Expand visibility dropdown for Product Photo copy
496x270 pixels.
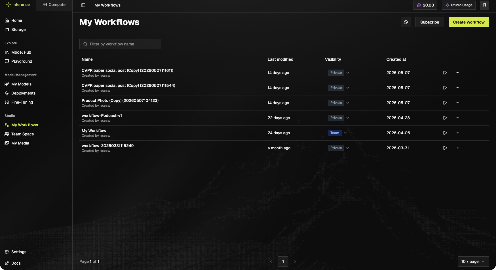[348, 103]
